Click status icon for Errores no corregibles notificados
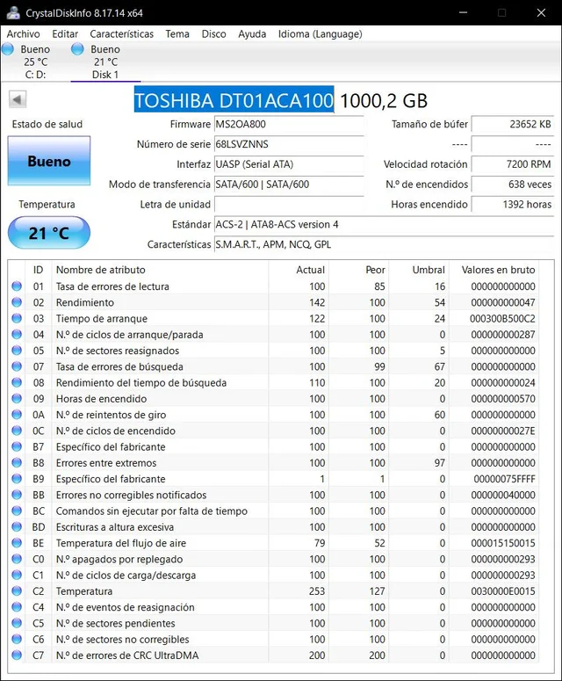This screenshot has width=562, height=681. [17, 495]
